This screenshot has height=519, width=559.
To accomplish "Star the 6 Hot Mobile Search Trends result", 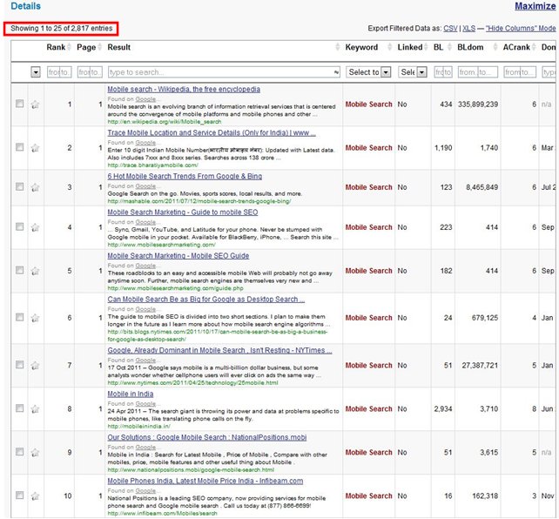I will [36, 187].
